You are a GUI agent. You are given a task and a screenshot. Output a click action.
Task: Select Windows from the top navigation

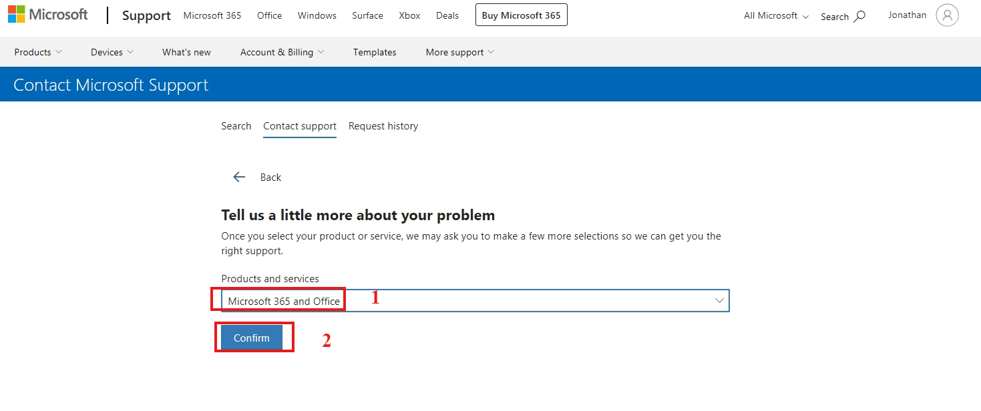pos(317,15)
